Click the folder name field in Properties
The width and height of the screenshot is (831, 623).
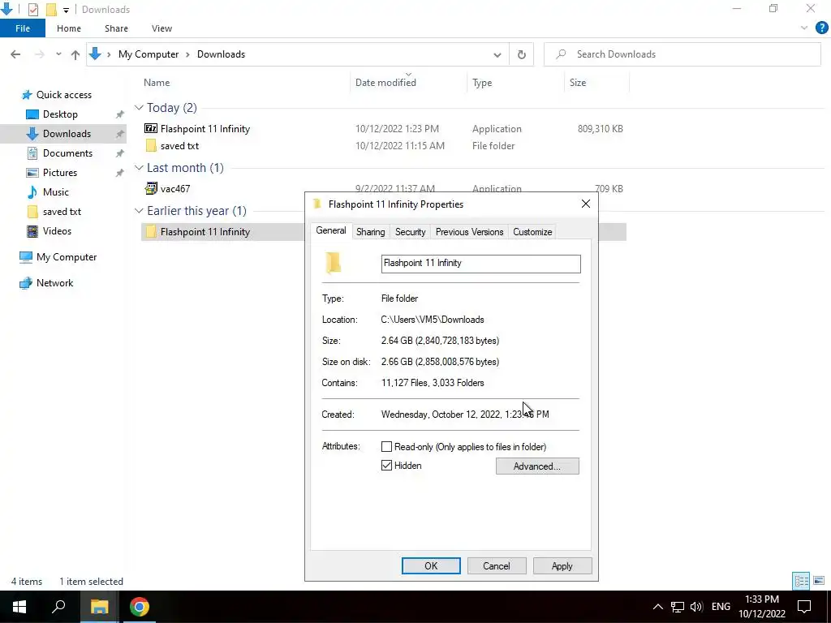point(480,264)
